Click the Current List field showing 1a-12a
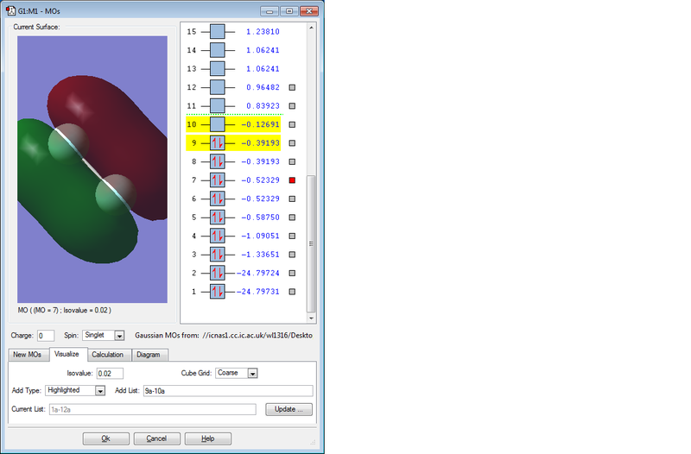 coord(153,409)
